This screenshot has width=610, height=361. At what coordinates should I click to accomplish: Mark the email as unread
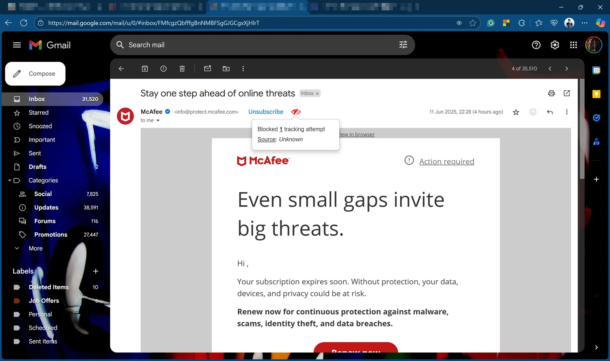pos(208,69)
